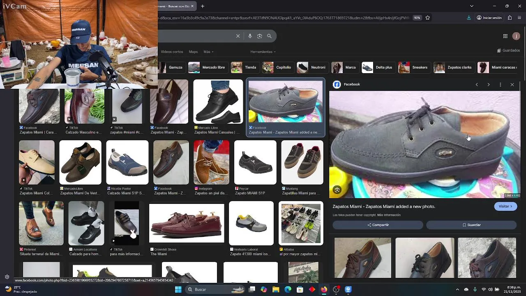Screen dimensions: 526x296
Task: Open Firefox extensions menu
Action: (510, 18)
